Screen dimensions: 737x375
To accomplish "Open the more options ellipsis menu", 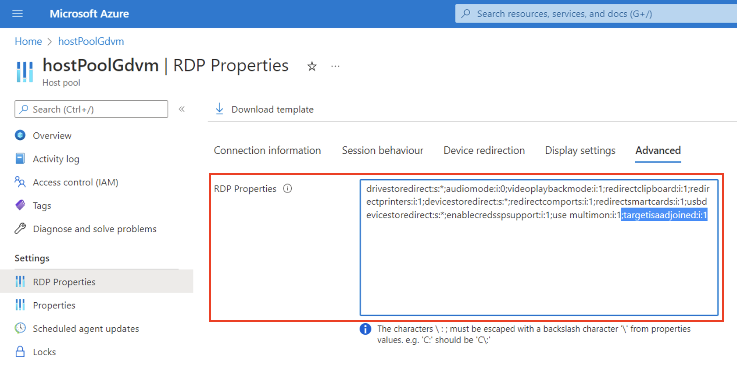I will [x=335, y=66].
